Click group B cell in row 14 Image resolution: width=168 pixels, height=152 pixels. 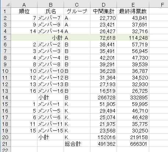click(x=77, y=98)
